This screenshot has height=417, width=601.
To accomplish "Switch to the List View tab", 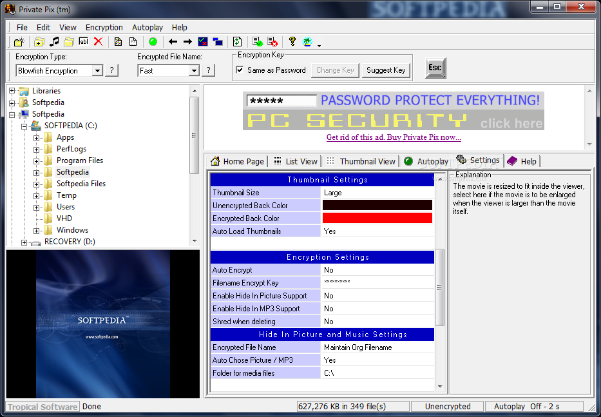I will (296, 161).
